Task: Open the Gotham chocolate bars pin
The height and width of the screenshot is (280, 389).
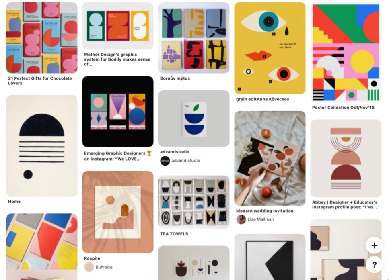Action: (x=42, y=38)
